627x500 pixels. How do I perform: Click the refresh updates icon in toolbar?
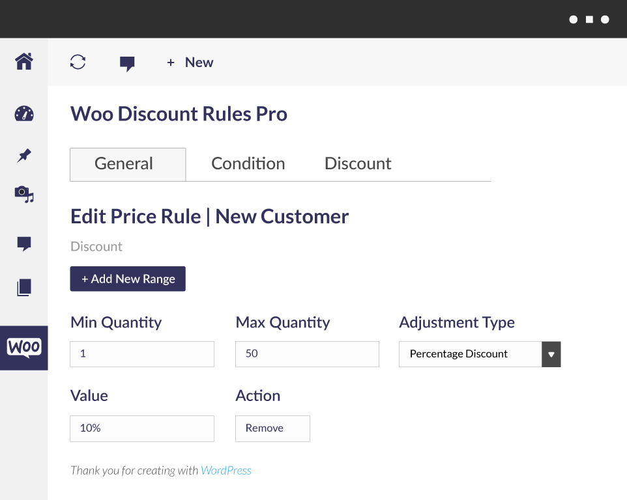pyautogui.click(x=78, y=62)
